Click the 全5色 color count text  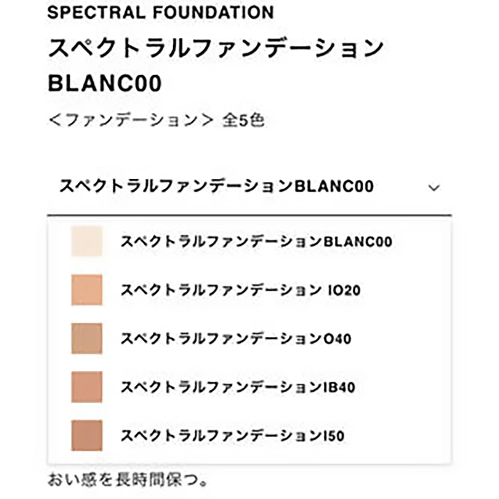click(243, 121)
